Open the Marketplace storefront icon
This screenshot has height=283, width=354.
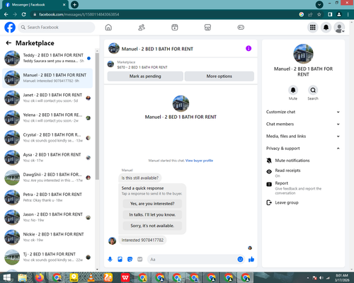pyautogui.click(x=207, y=28)
